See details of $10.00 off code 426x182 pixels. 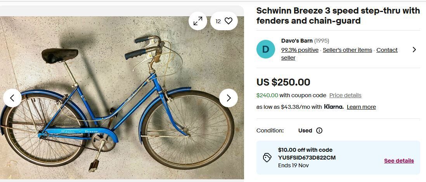pos(399,161)
